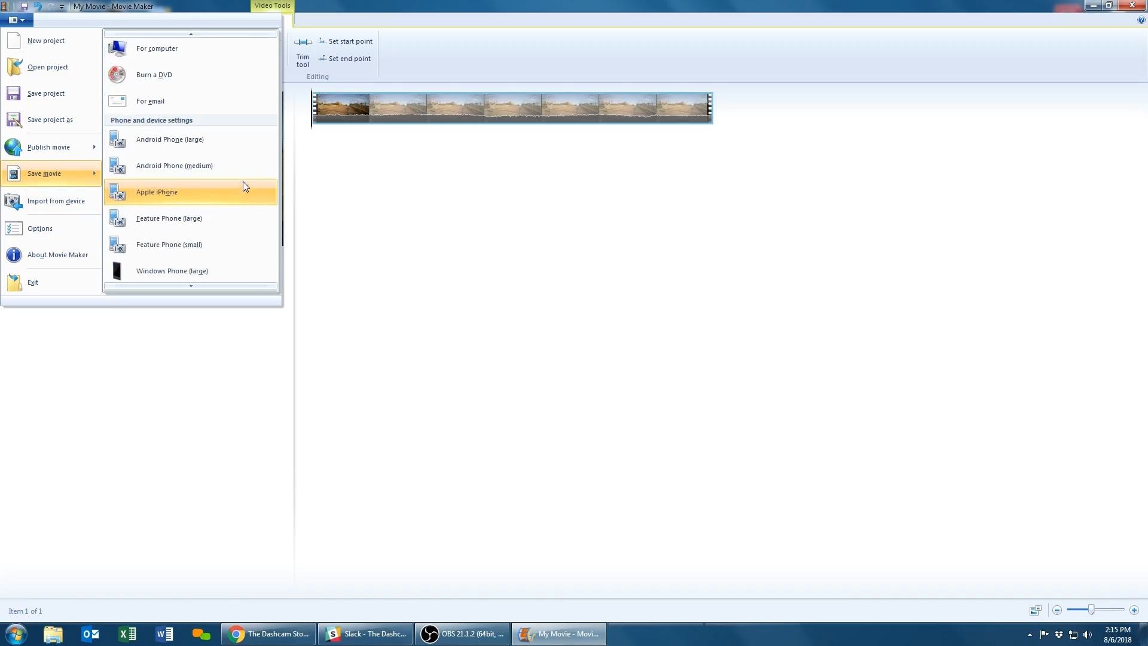Open the Options menu entry
1148x646 pixels.
tap(39, 228)
